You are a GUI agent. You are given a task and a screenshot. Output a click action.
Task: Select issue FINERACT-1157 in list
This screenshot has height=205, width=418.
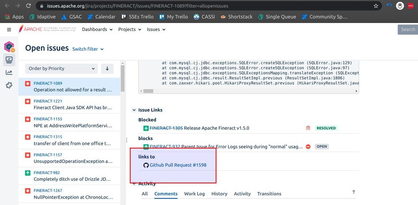coord(69,158)
